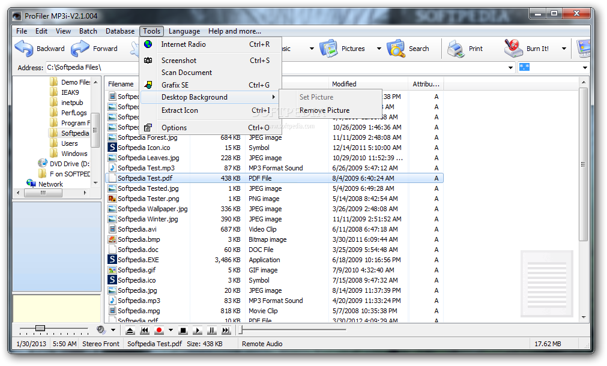Expand the Desktop Background submenu

pyautogui.click(x=210, y=97)
